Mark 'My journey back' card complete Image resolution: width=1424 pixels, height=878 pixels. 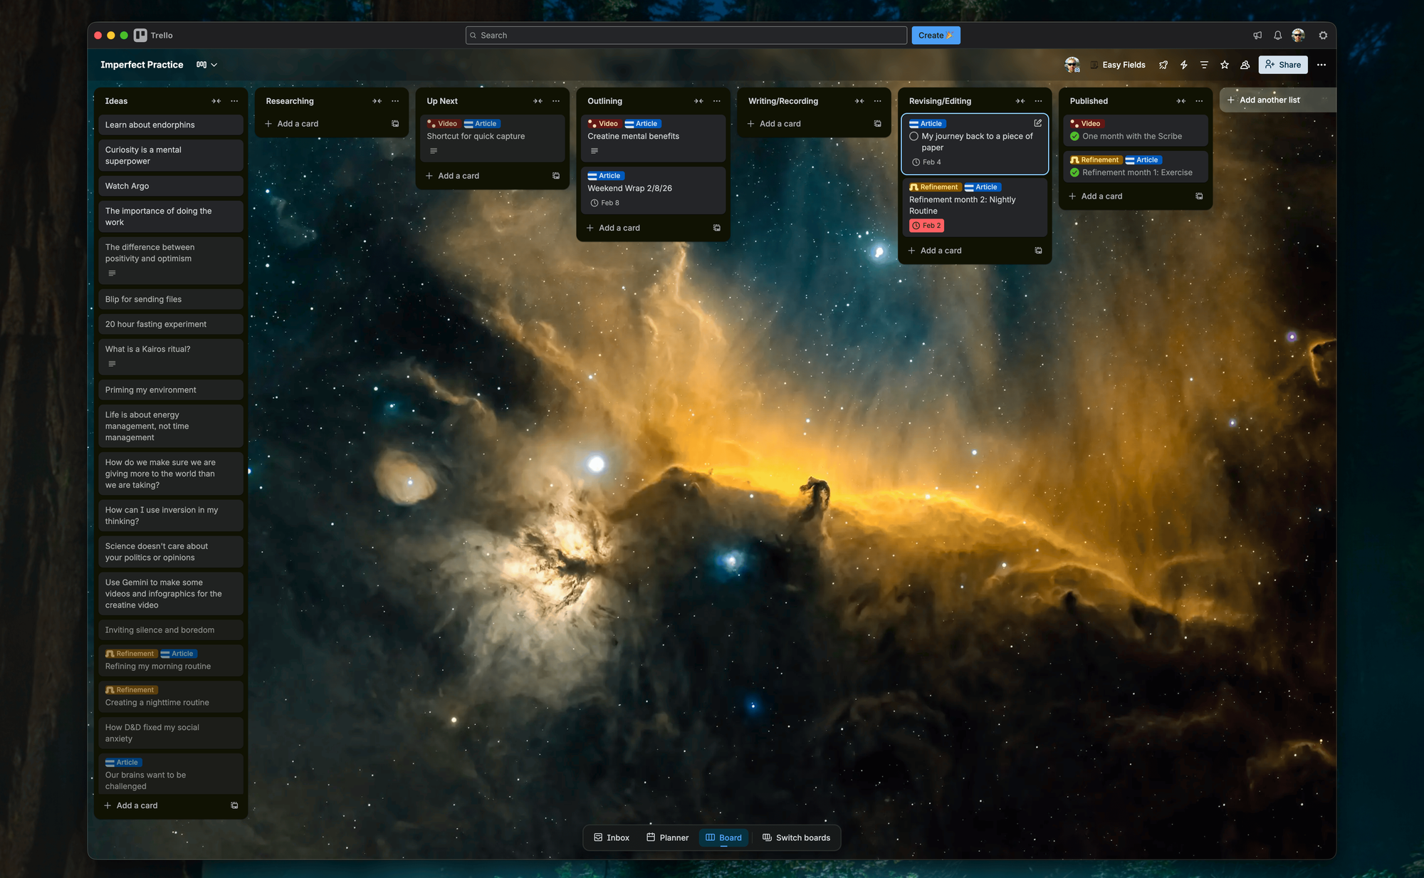pos(913,136)
